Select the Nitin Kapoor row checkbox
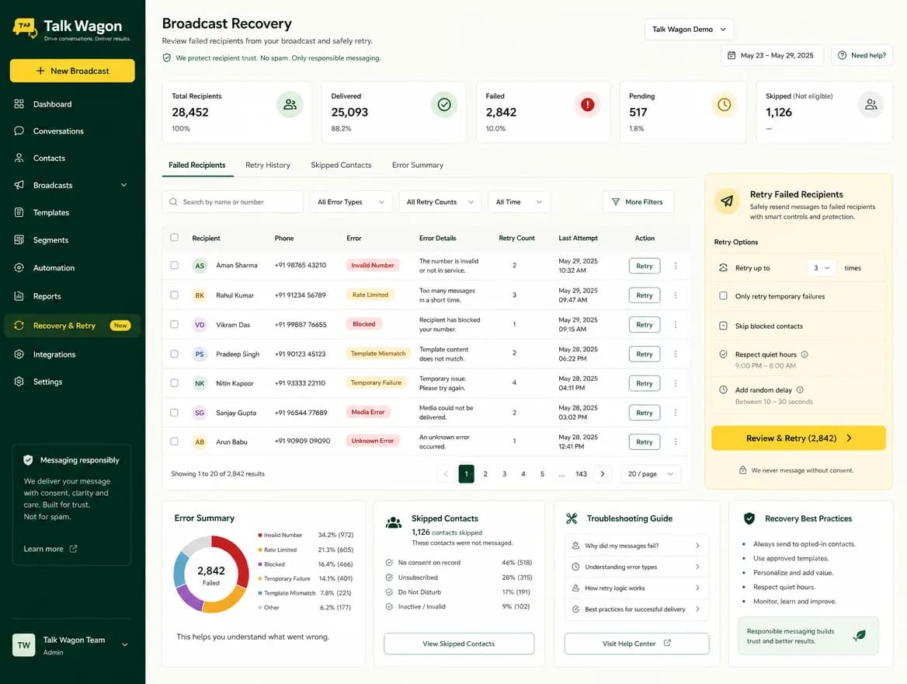 point(174,383)
